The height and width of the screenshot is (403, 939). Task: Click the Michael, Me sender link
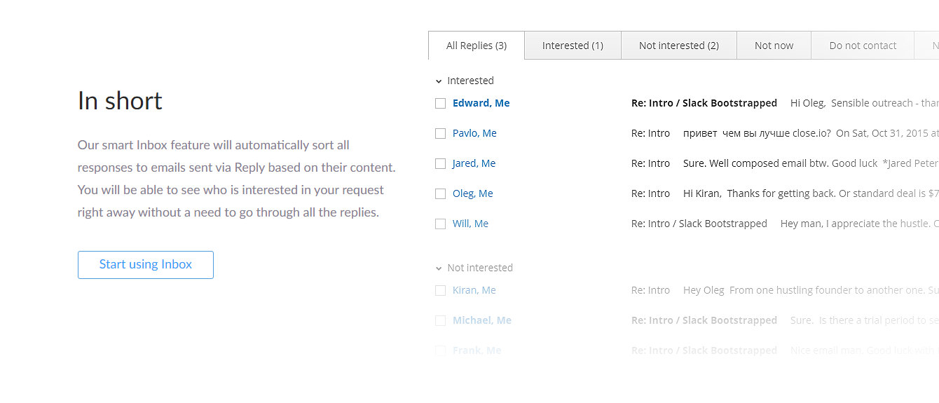coord(481,320)
